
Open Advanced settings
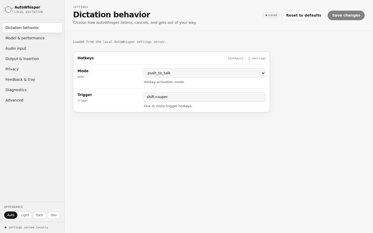point(32,100)
